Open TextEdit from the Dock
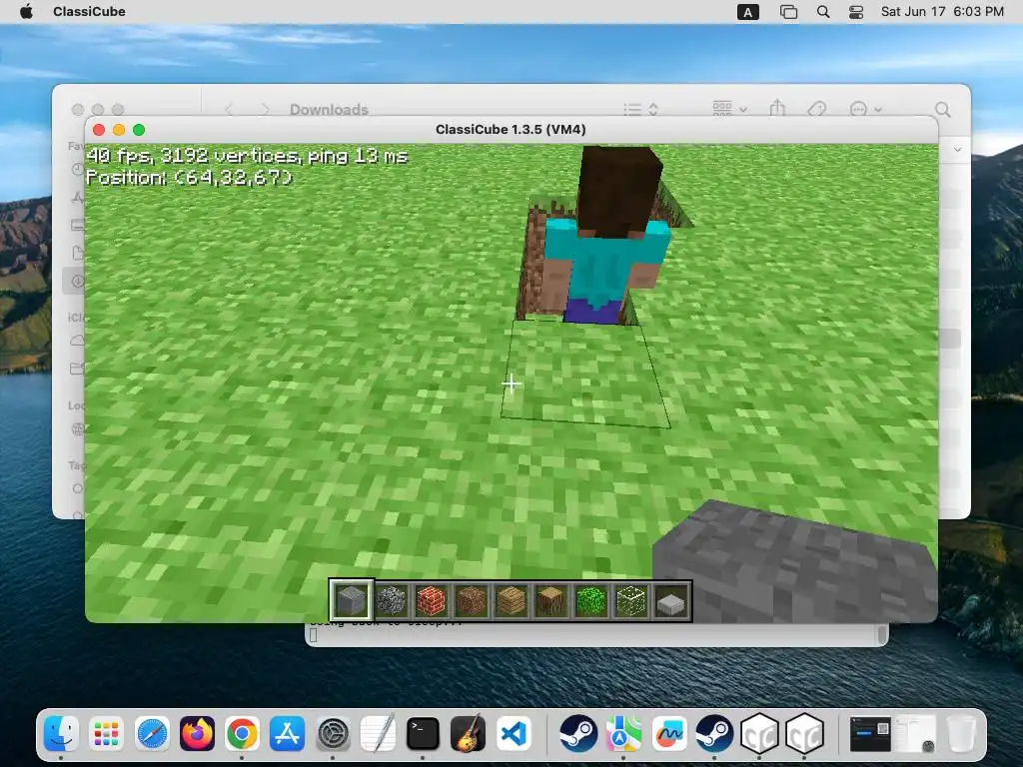 click(378, 734)
